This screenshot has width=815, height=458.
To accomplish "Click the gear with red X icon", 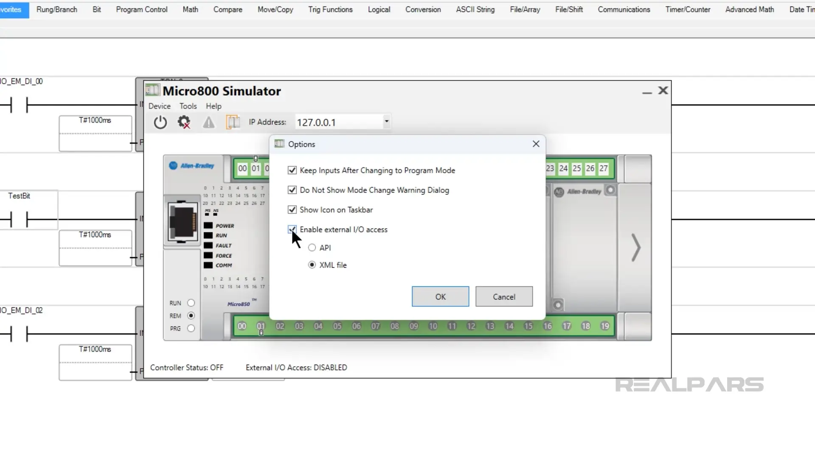I will coord(184,123).
